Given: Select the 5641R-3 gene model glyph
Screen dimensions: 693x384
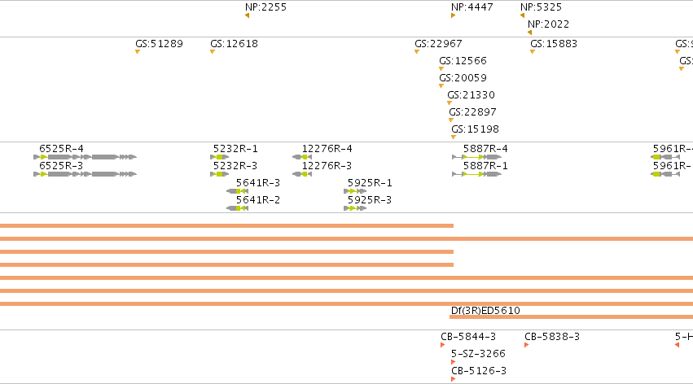Looking at the screenshot, I should point(237,191).
